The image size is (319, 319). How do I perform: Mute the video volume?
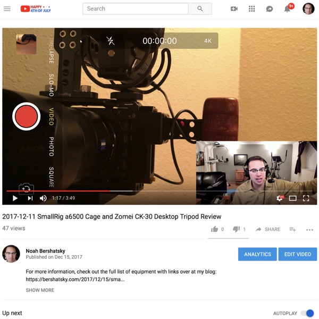[x=43, y=198]
